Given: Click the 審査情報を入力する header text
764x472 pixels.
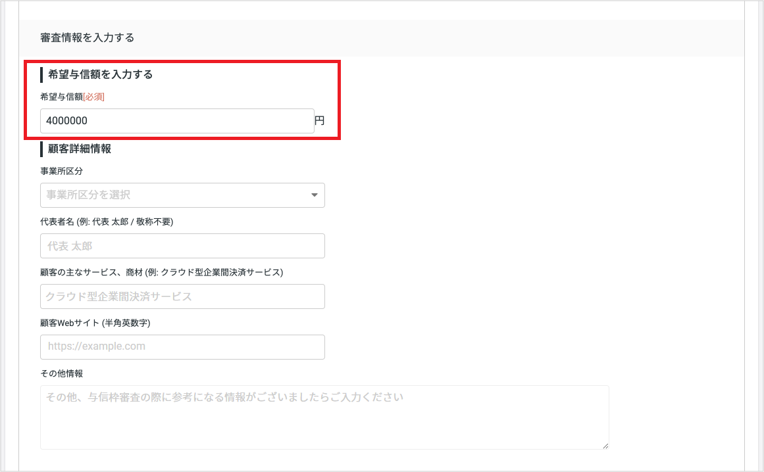Looking at the screenshot, I should point(88,37).
